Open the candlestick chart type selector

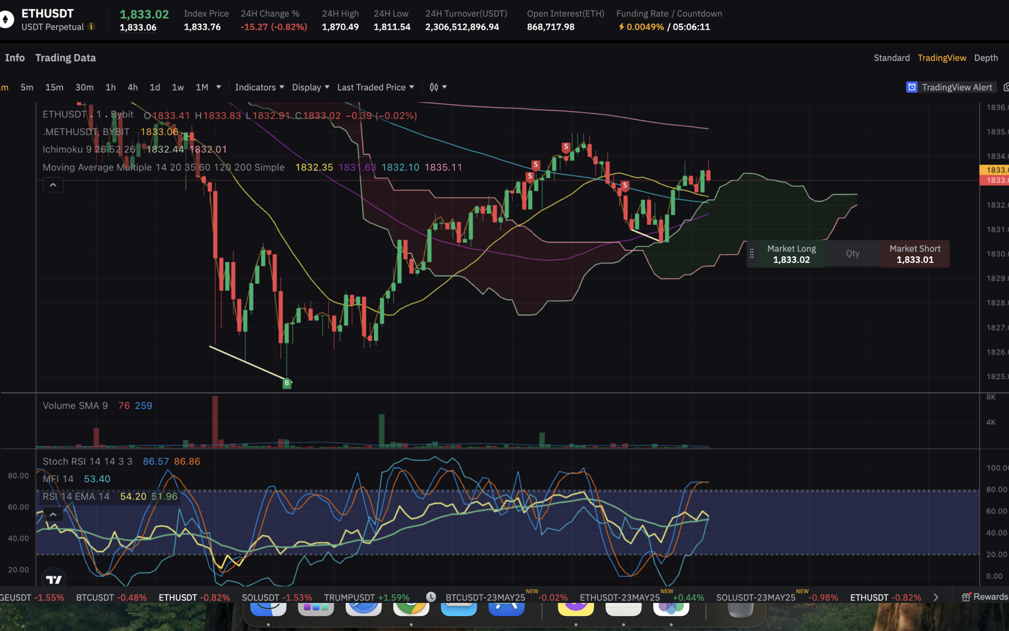point(438,87)
